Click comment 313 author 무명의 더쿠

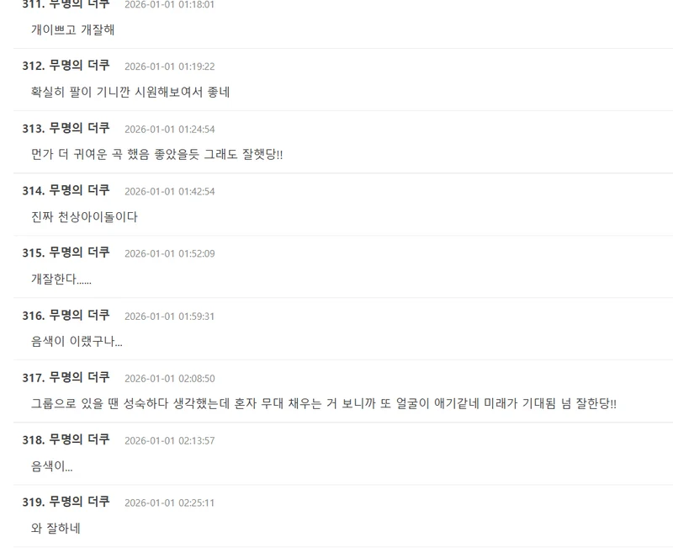tap(79, 128)
